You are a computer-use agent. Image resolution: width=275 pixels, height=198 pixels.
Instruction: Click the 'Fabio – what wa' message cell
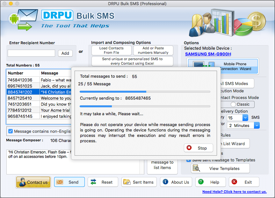click(55, 80)
